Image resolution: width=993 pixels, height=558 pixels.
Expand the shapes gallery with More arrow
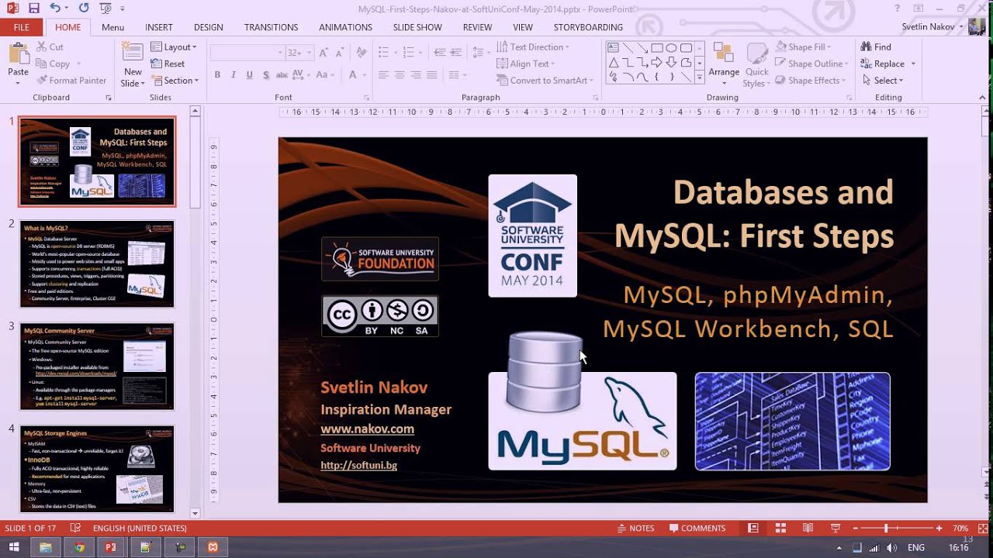point(700,77)
